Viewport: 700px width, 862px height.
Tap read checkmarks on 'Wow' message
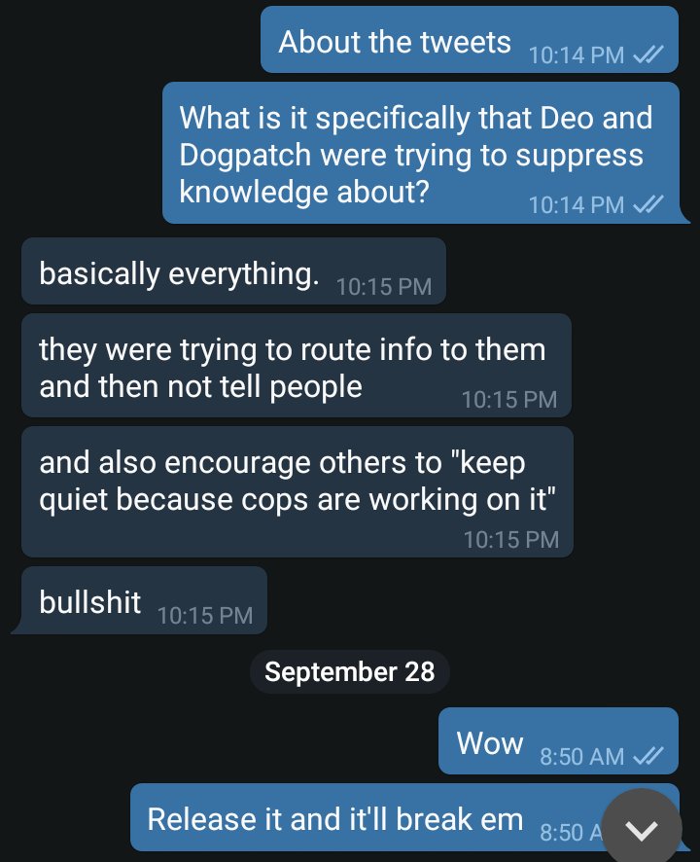coord(648,756)
